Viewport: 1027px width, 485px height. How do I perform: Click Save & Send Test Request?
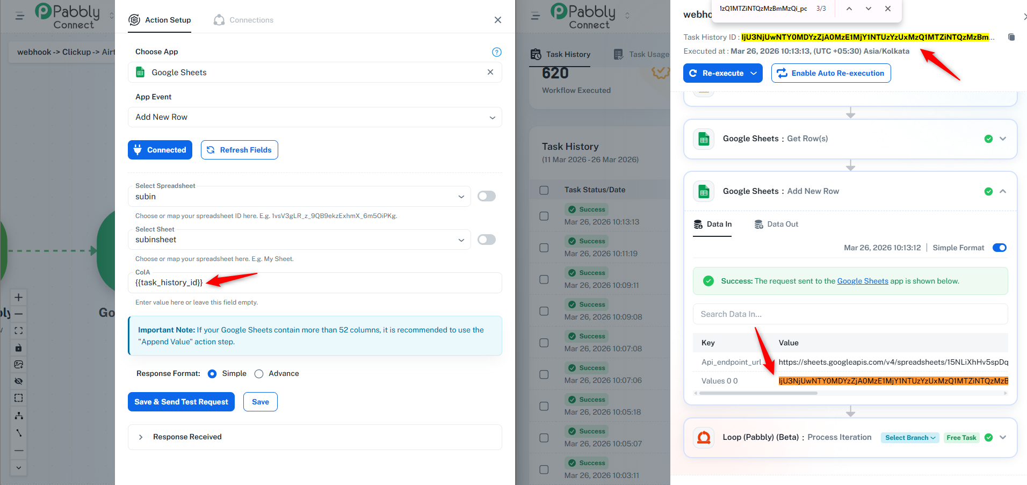point(181,402)
